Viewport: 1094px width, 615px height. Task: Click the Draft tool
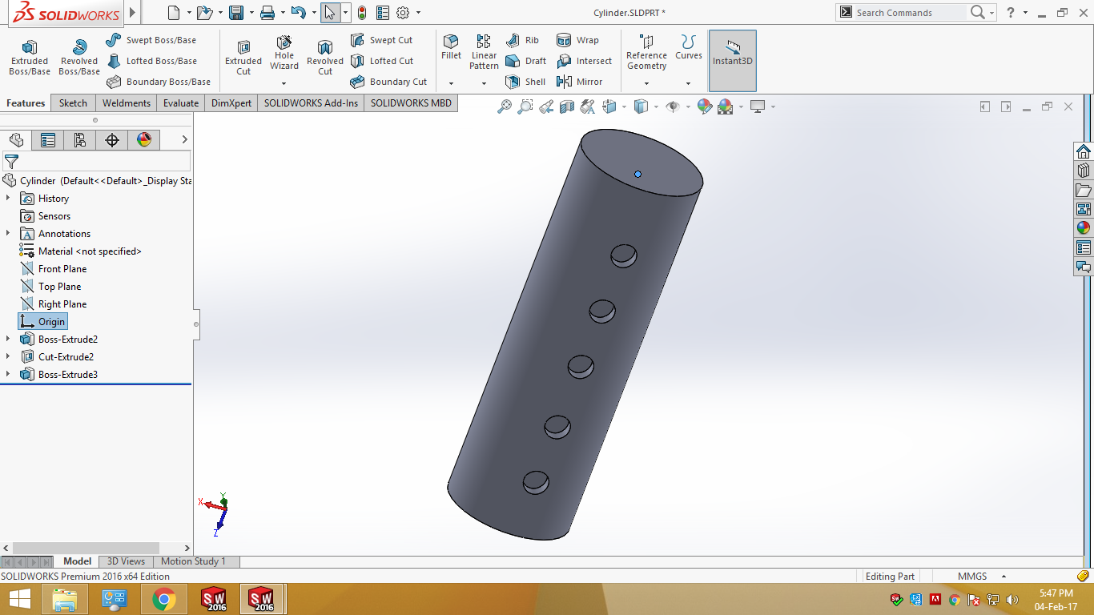[x=525, y=61]
